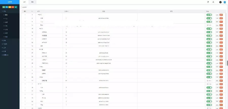This screenshot has width=228, height=109.
Task: Open the notification bell in the header
Action: pos(213,2)
